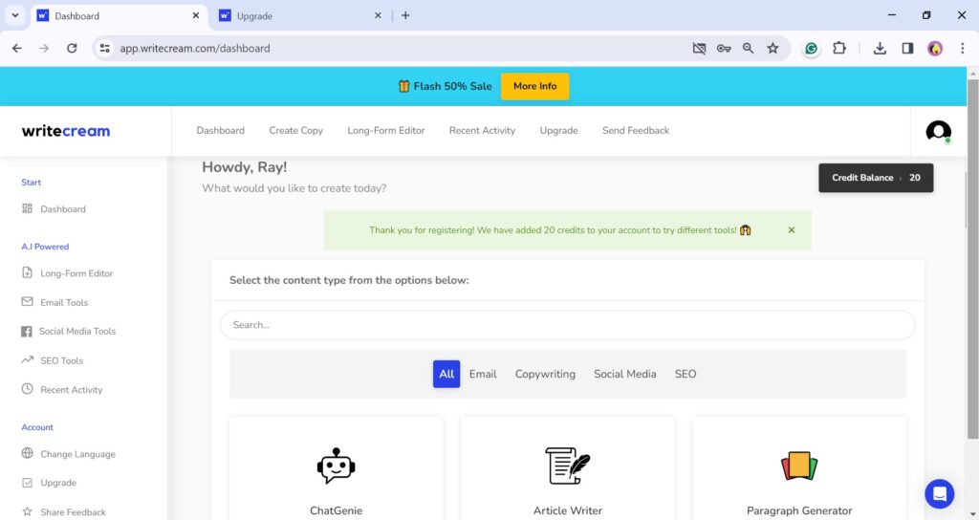Click the browser address bar URL
This screenshot has width=979, height=520.
click(195, 48)
